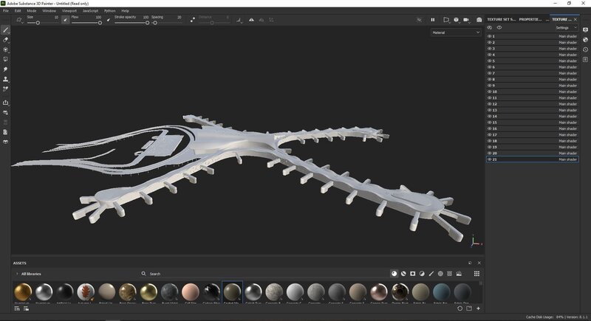591x321 pixels.
Task: Toggle visibility of texture set 1
Action: [489, 36]
